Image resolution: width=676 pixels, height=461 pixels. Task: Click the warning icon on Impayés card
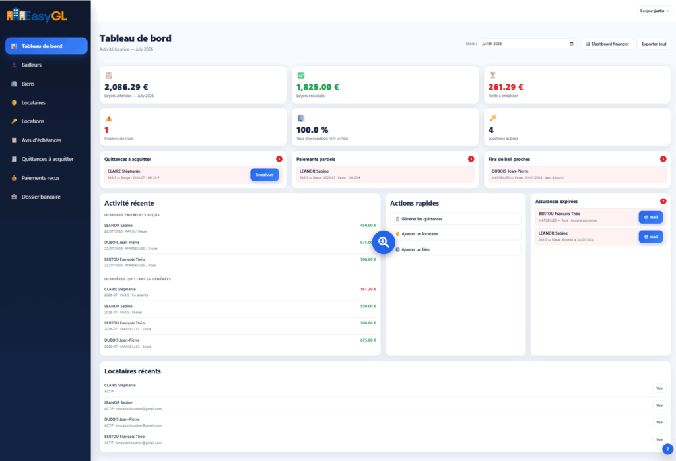(109, 119)
